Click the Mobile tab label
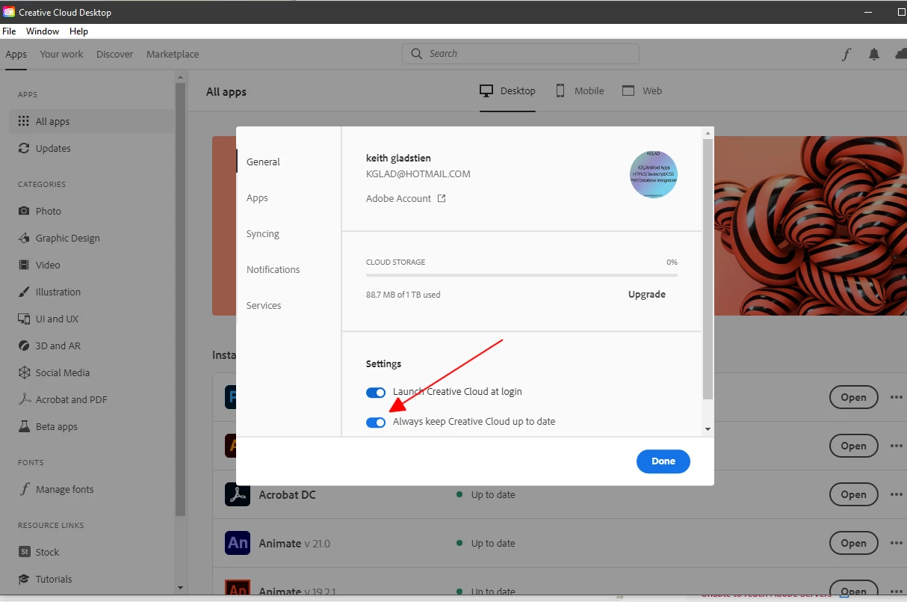The image size is (907, 602). [x=589, y=90]
